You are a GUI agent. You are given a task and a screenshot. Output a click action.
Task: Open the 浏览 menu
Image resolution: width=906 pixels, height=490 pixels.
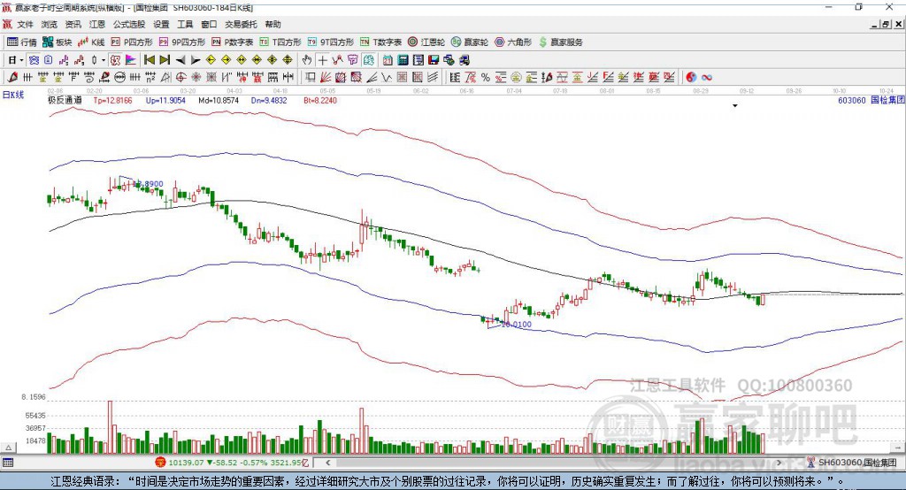click(50, 24)
